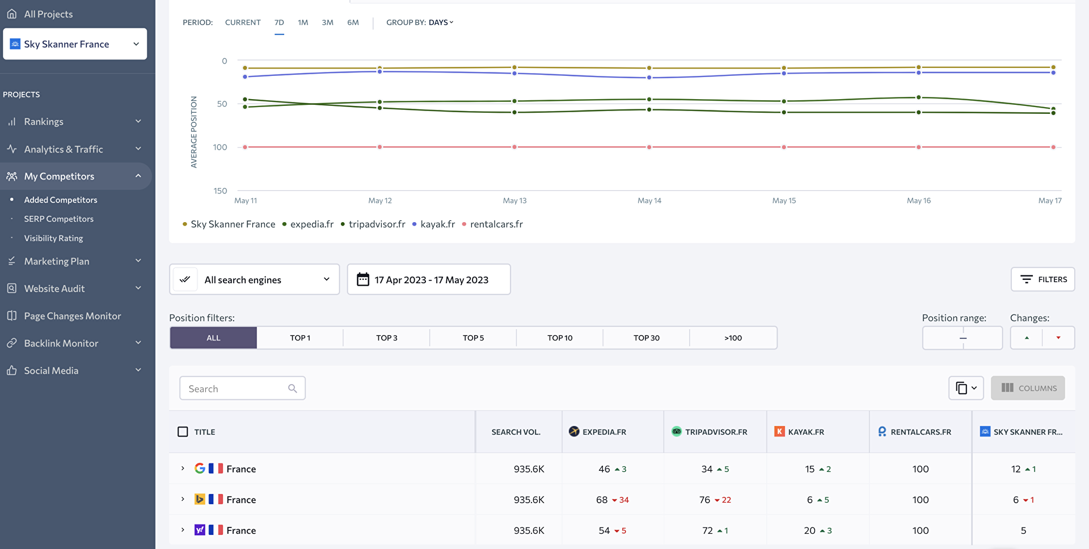Select the 6M period tab
This screenshot has width=1089, height=549.
pos(353,23)
